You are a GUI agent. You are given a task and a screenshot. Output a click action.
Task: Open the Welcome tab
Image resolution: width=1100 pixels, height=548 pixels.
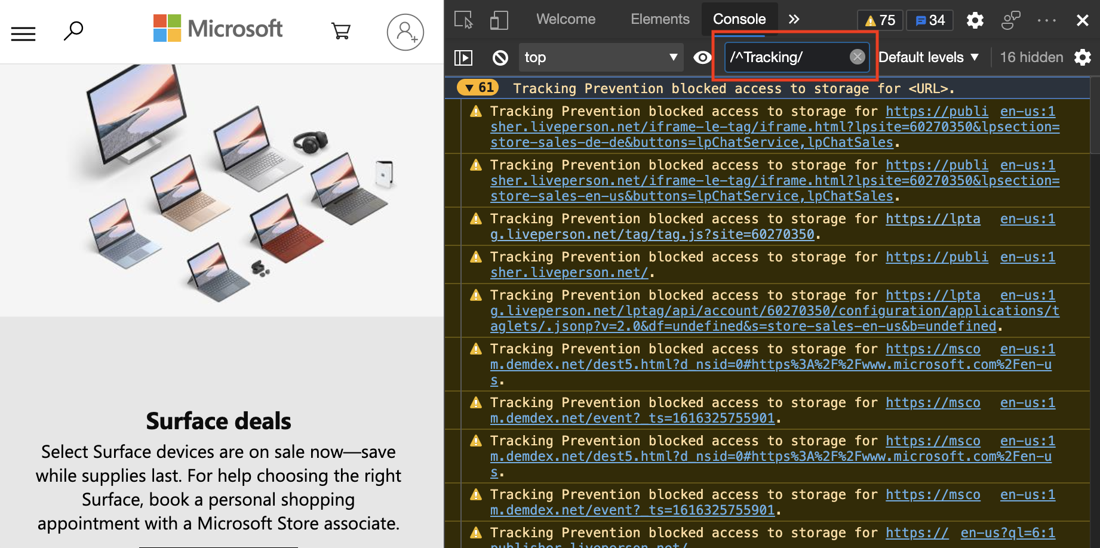click(x=566, y=19)
